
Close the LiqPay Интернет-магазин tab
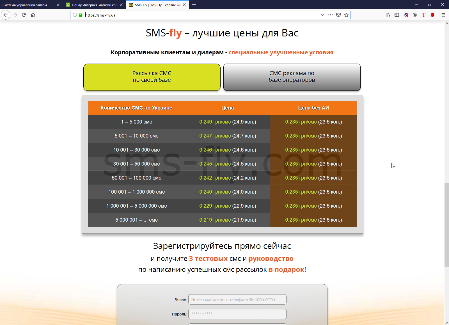tap(121, 5)
